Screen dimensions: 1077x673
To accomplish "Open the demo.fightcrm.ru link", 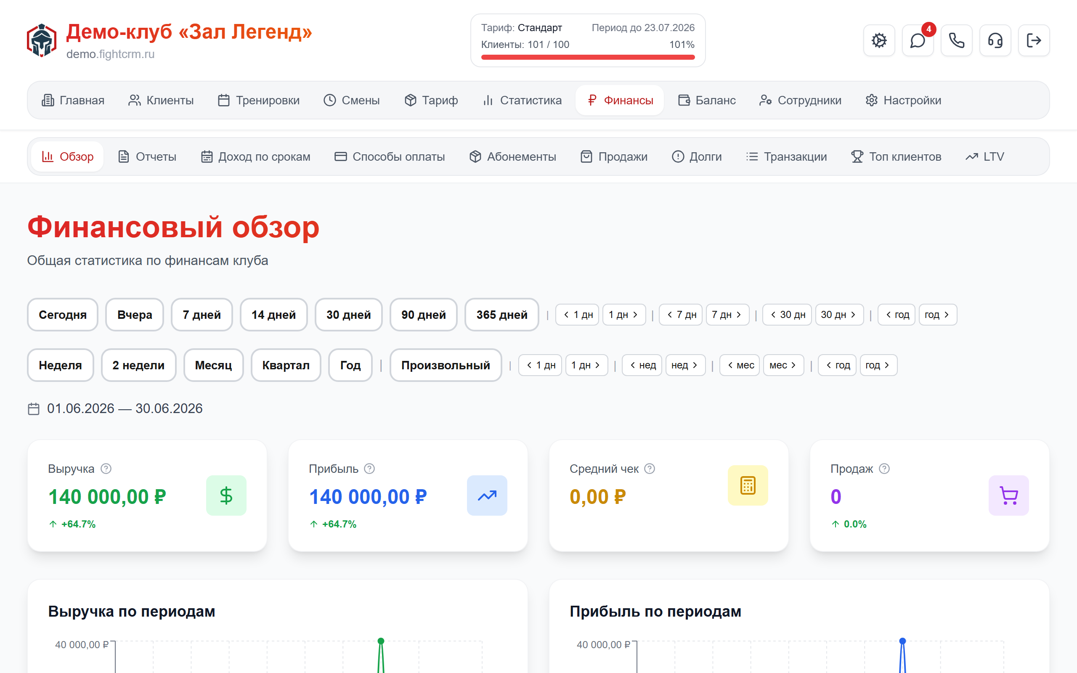I will 110,54.
